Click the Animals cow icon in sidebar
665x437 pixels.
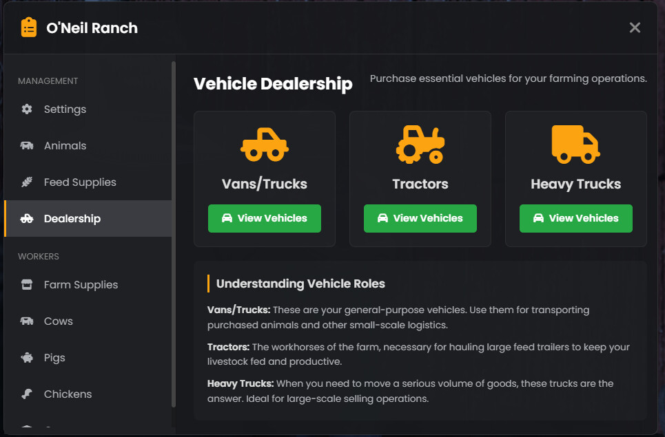pyautogui.click(x=27, y=146)
